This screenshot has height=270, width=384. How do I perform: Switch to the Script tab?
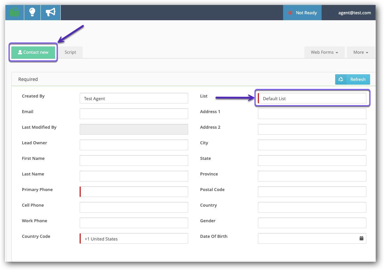tap(70, 52)
